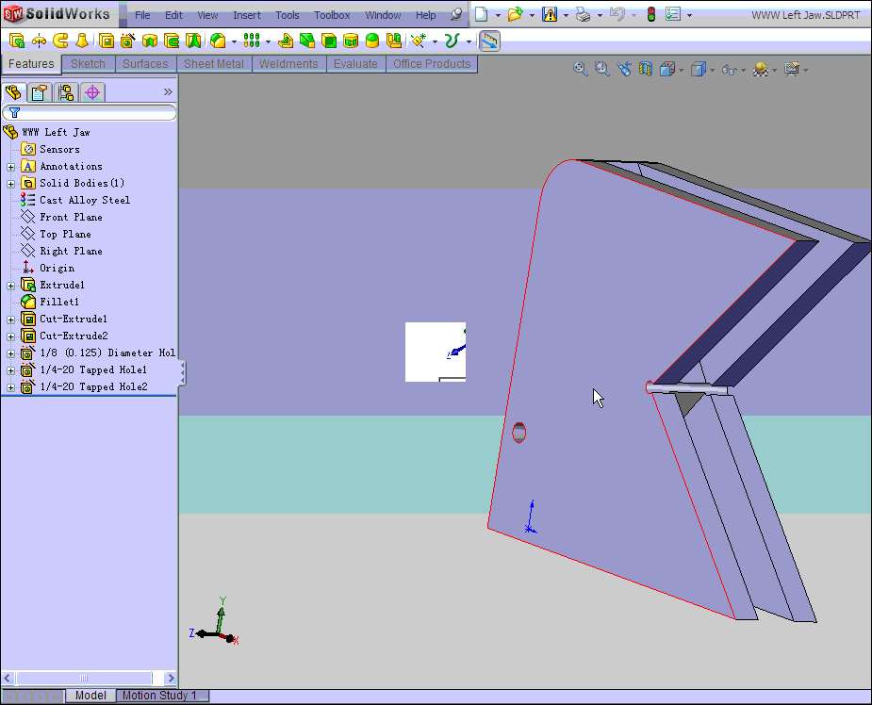
Task: Switch to the PropertyManager panel tab
Action: click(x=39, y=92)
